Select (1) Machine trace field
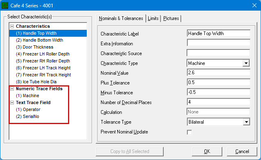Viewport: 261px width, 160px height. point(27,96)
